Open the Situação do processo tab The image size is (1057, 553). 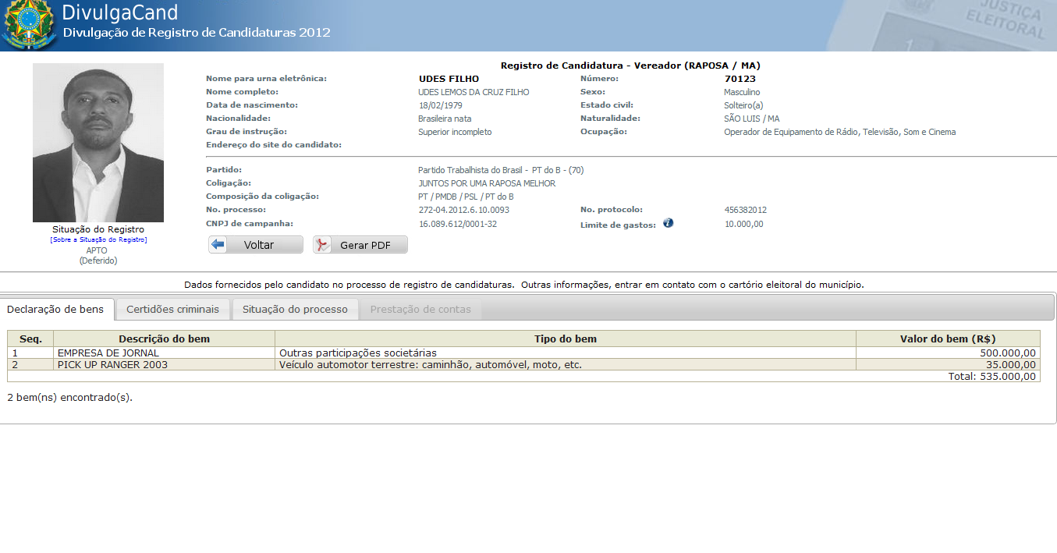(295, 310)
